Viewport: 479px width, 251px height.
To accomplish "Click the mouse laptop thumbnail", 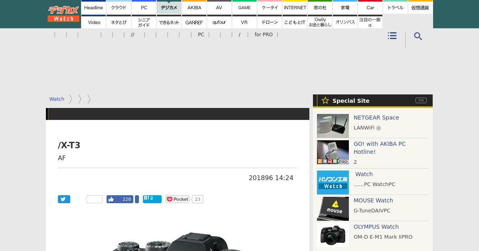I will click(x=333, y=209).
